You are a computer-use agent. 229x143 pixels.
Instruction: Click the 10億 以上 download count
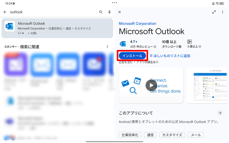[169, 42]
